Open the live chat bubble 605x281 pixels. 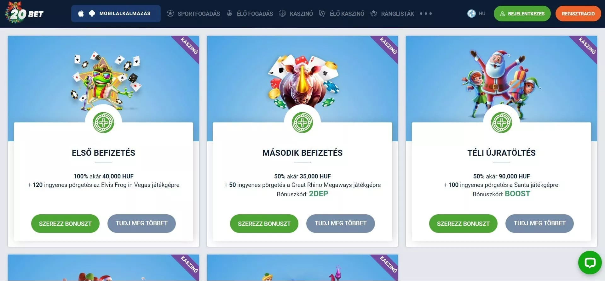pos(590,262)
